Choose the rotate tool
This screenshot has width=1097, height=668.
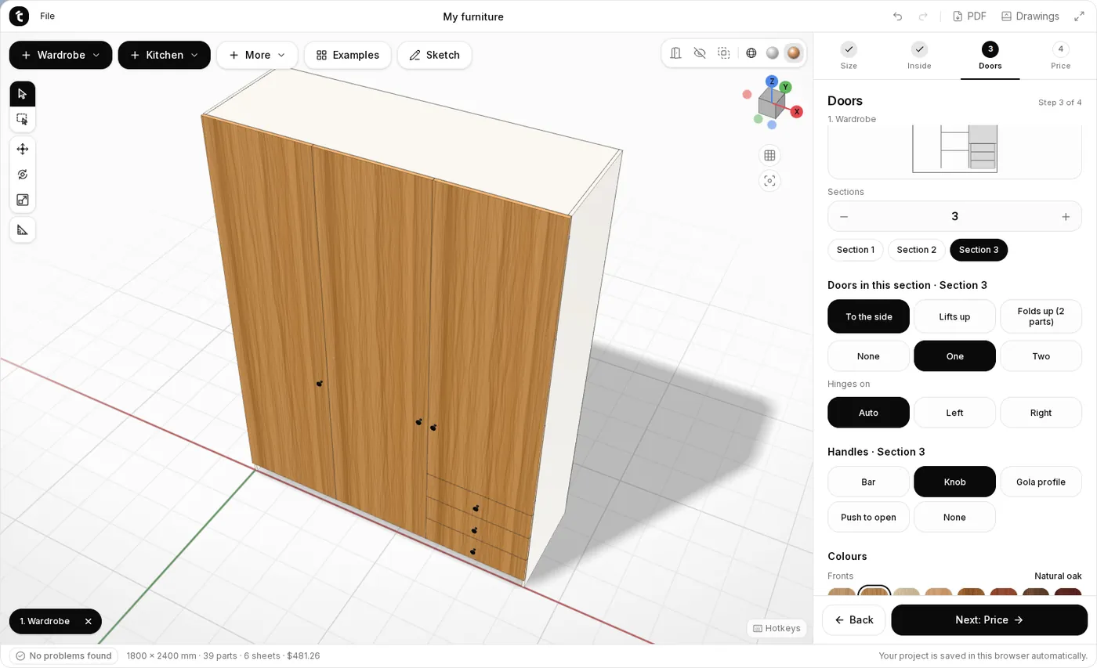tap(22, 175)
